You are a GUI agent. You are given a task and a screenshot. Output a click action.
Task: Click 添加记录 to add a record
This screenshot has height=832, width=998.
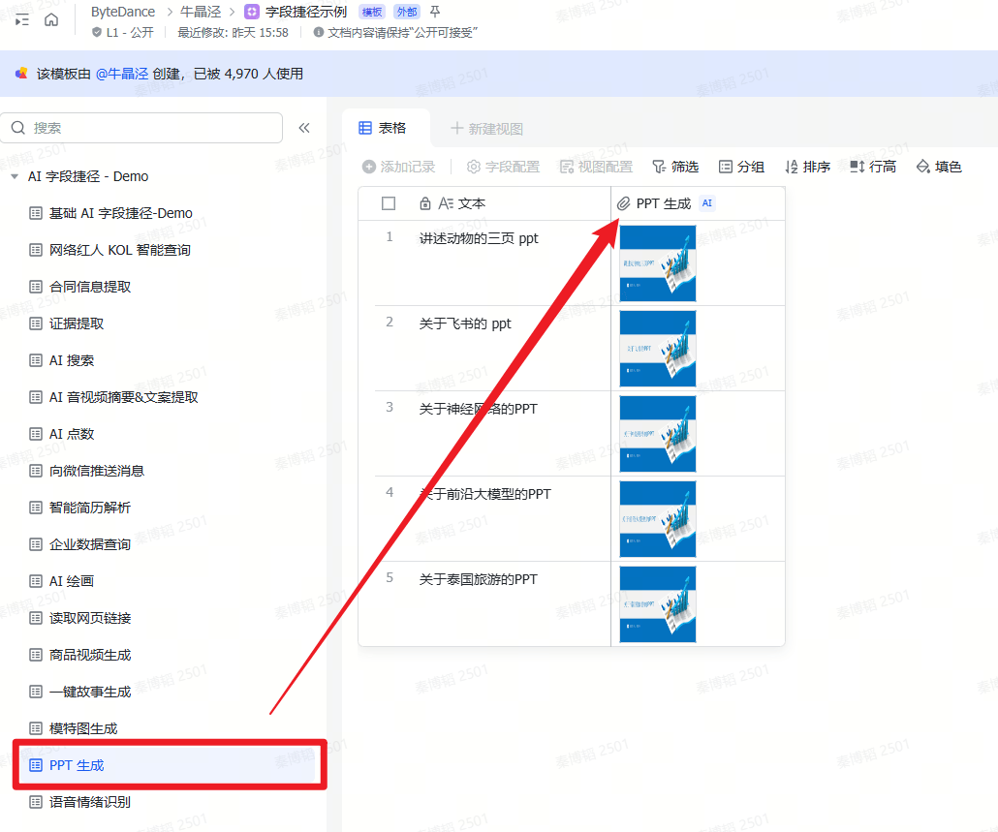(x=399, y=167)
